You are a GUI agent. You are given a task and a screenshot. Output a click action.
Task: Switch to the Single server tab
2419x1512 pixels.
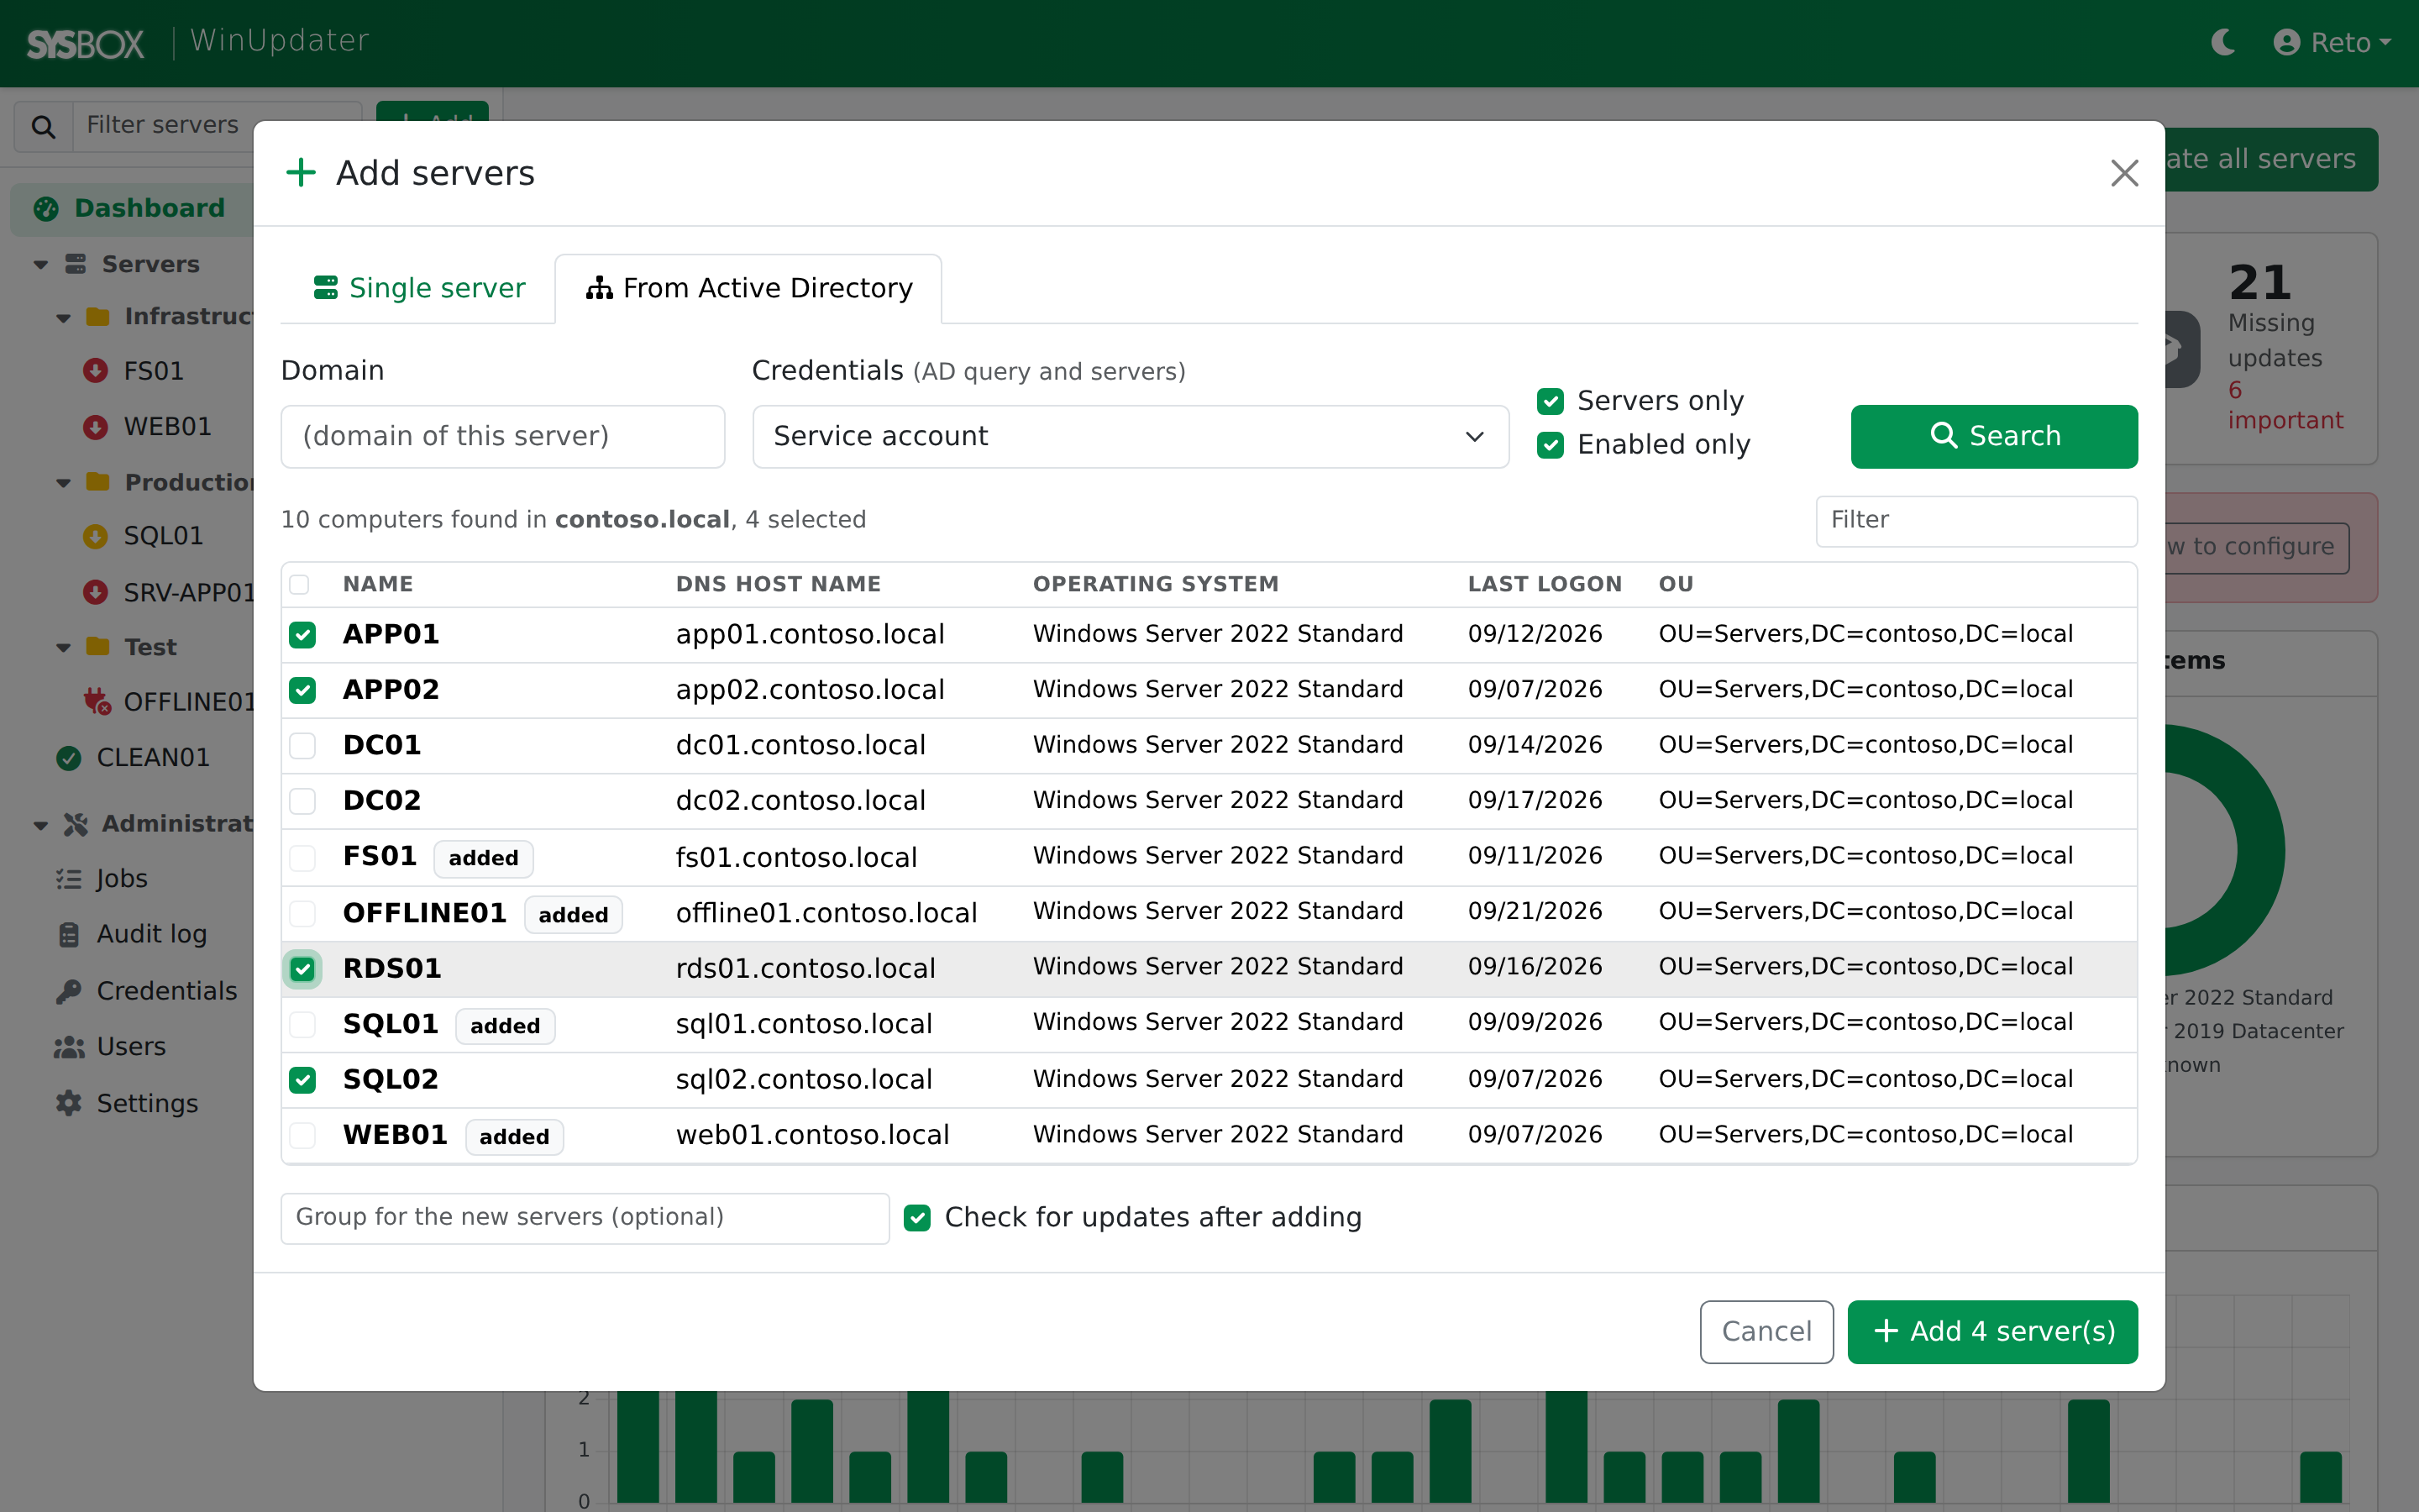[x=419, y=289]
